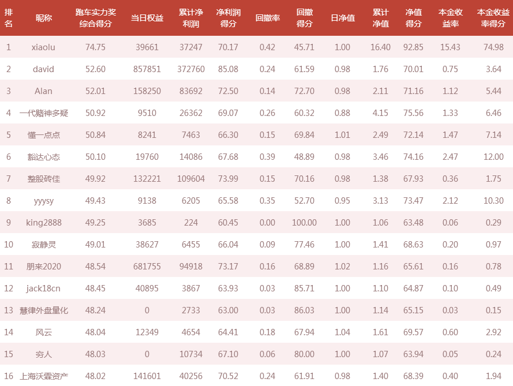Open the david nickname entry

pyautogui.click(x=43, y=69)
